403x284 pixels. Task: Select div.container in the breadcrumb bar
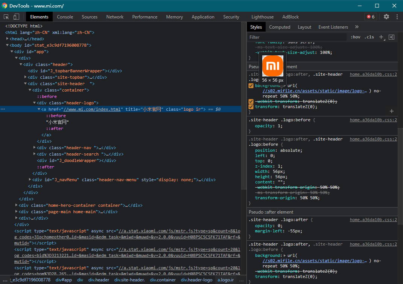[x=163, y=280]
